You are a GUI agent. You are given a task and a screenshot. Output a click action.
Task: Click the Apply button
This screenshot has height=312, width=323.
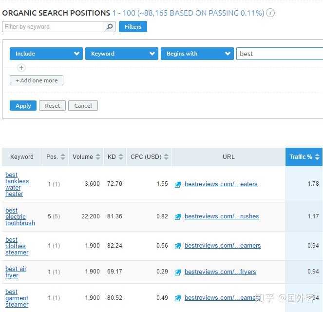tap(23, 106)
